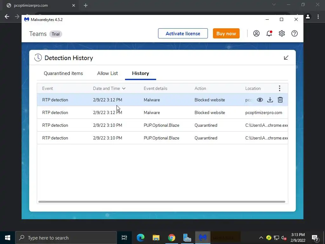This screenshot has height=244, width=325.
Task: Select the History tab
Action: (x=141, y=73)
